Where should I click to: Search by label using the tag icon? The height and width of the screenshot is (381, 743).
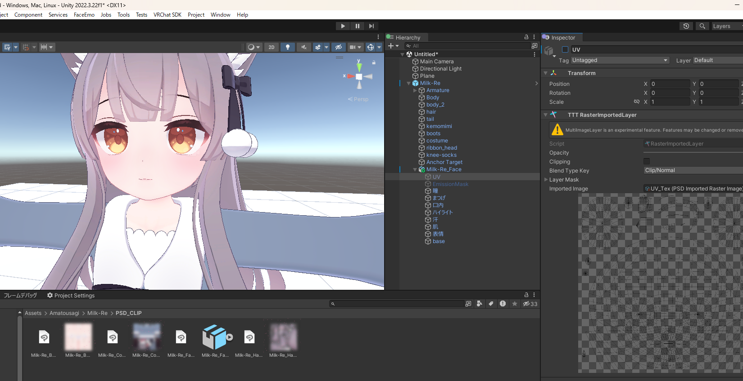[x=491, y=304]
